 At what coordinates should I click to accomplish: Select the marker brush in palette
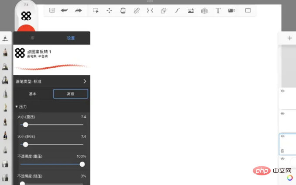pos(5,80)
